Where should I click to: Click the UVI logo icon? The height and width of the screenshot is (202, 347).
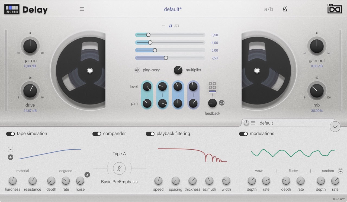coord(335,9)
